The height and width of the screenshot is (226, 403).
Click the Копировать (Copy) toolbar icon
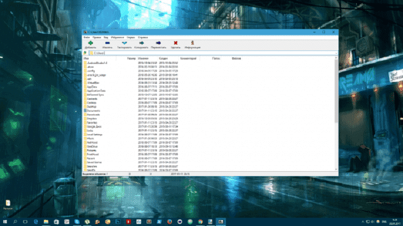[x=142, y=43]
